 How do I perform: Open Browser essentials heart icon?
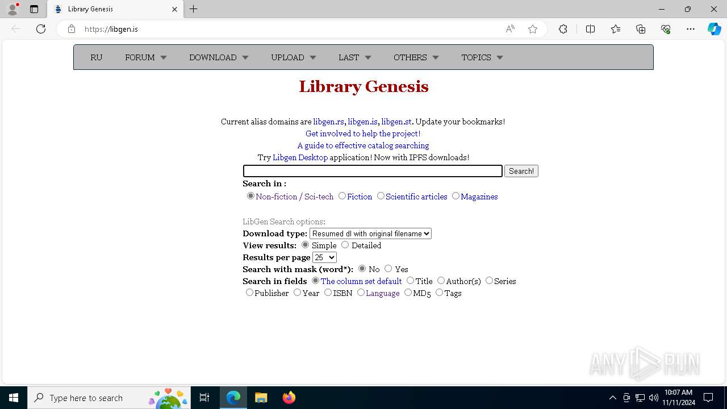coord(666,29)
